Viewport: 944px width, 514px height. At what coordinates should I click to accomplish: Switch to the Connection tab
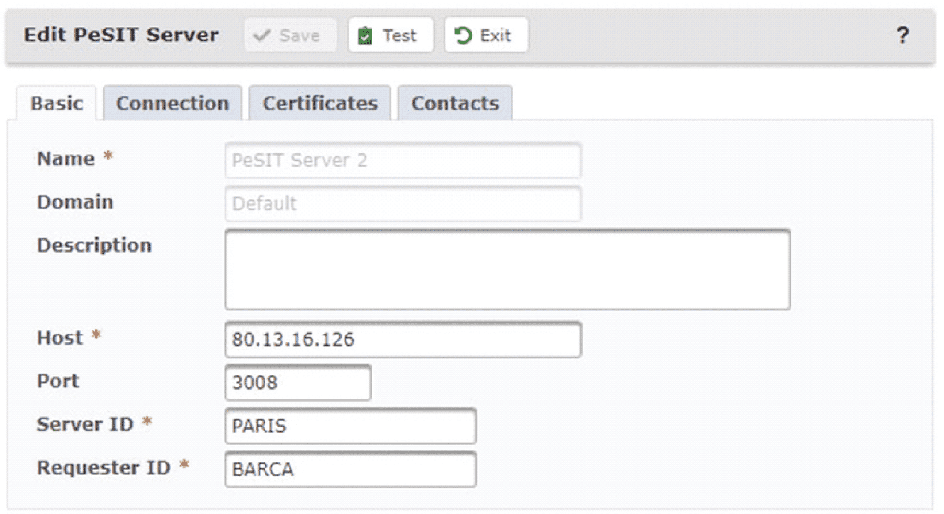[172, 104]
